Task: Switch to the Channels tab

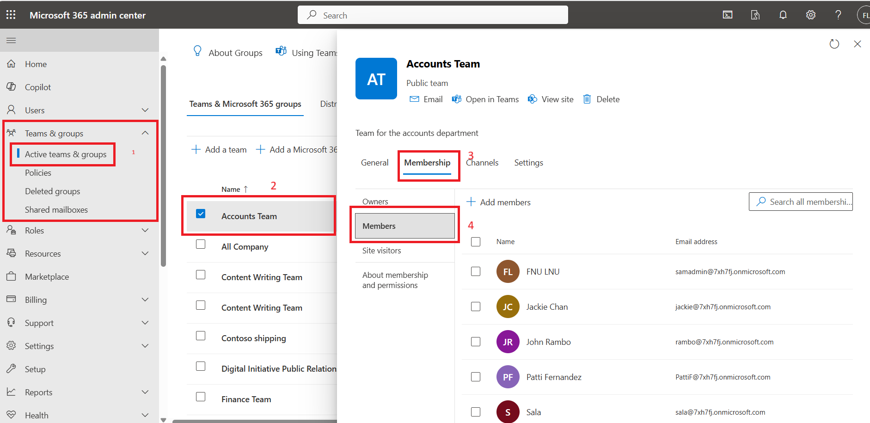Action: coord(482,163)
